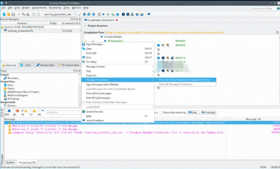This screenshot has width=280, height=169.
Task: Click the blue speech bubble feedback toolbar icon
Action: coord(149,14)
